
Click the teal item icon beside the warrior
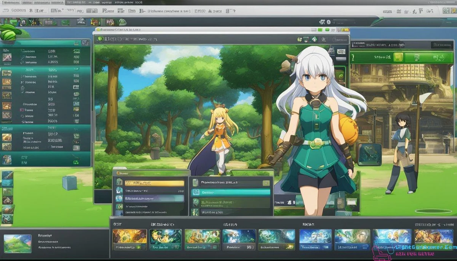369,154
